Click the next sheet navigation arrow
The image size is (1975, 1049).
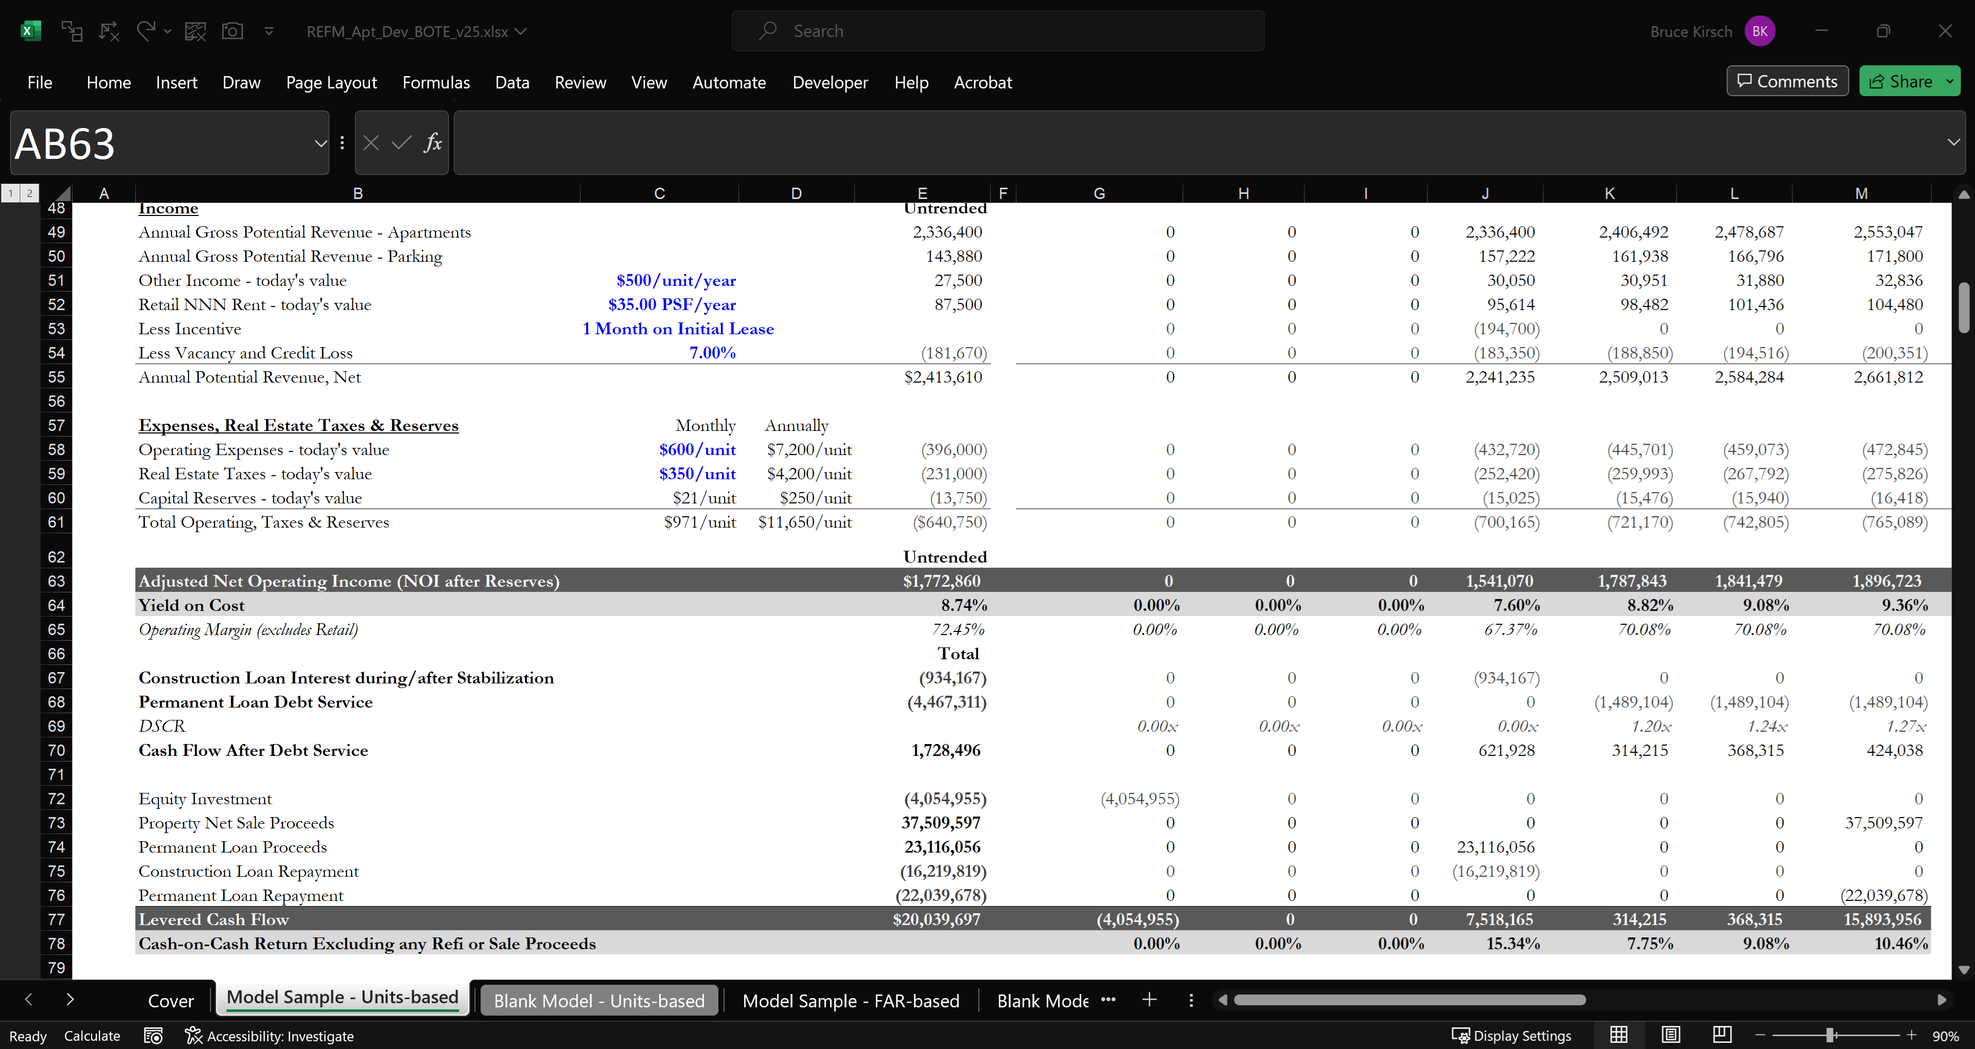tap(70, 999)
